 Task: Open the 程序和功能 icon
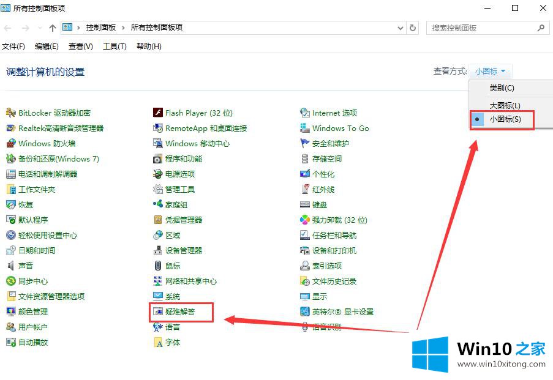pyautogui.click(x=157, y=159)
